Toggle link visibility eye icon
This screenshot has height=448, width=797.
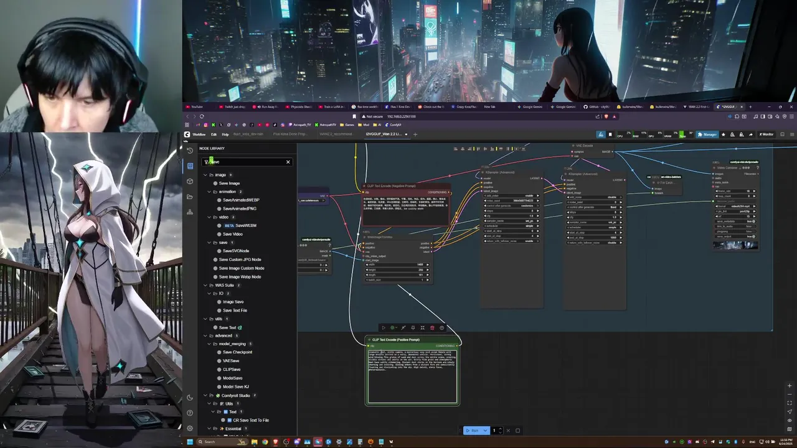pyautogui.click(x=790, y=421)
